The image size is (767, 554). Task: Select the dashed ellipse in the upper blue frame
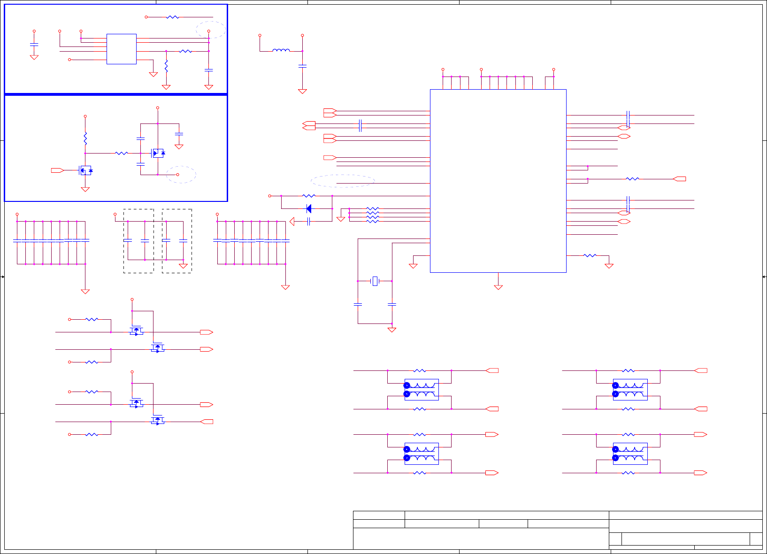coord(211,30)
